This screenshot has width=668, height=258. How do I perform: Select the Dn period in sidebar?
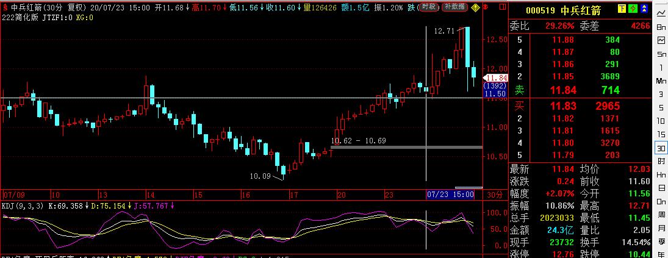click(x=661, y=201)
